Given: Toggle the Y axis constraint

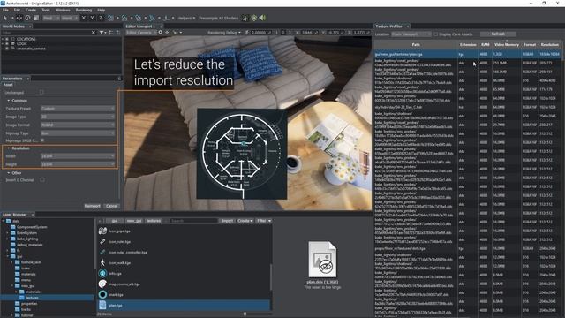Looking at the screenshot, I should (x=92, y=18).
